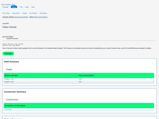
Task: Navigate to Prev Class
Action: point(6,13)
